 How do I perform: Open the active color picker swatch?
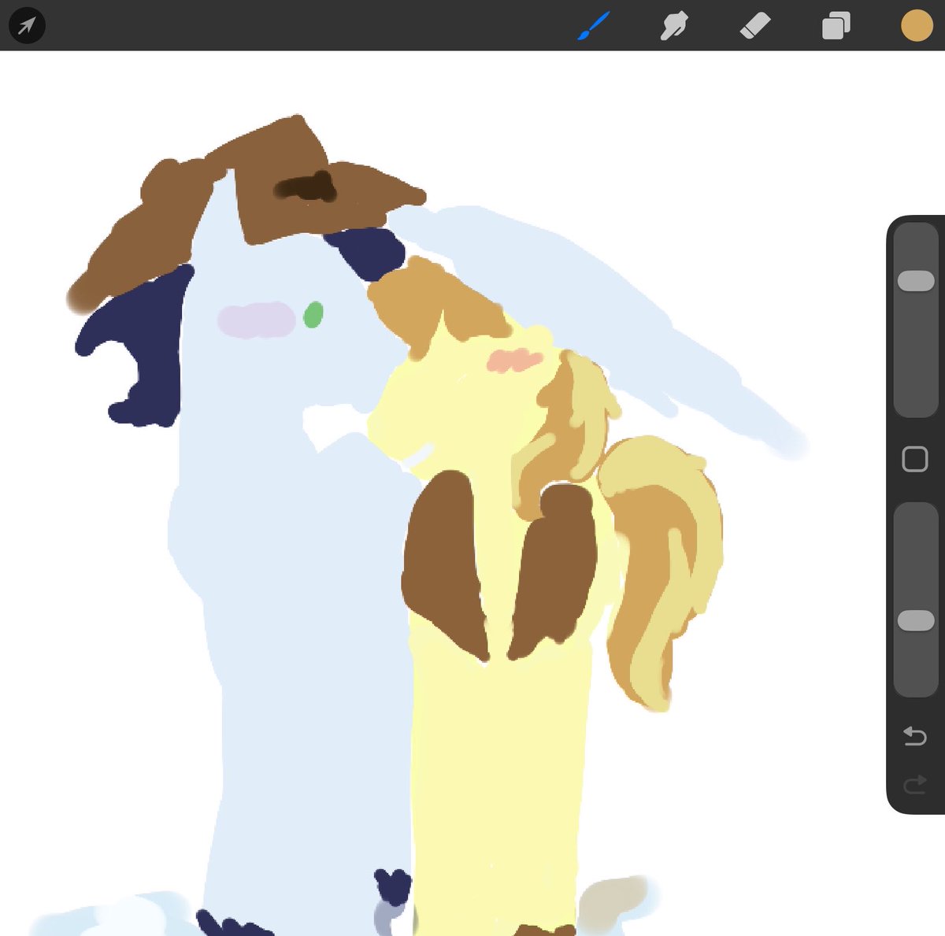click(x=917, y=25)
